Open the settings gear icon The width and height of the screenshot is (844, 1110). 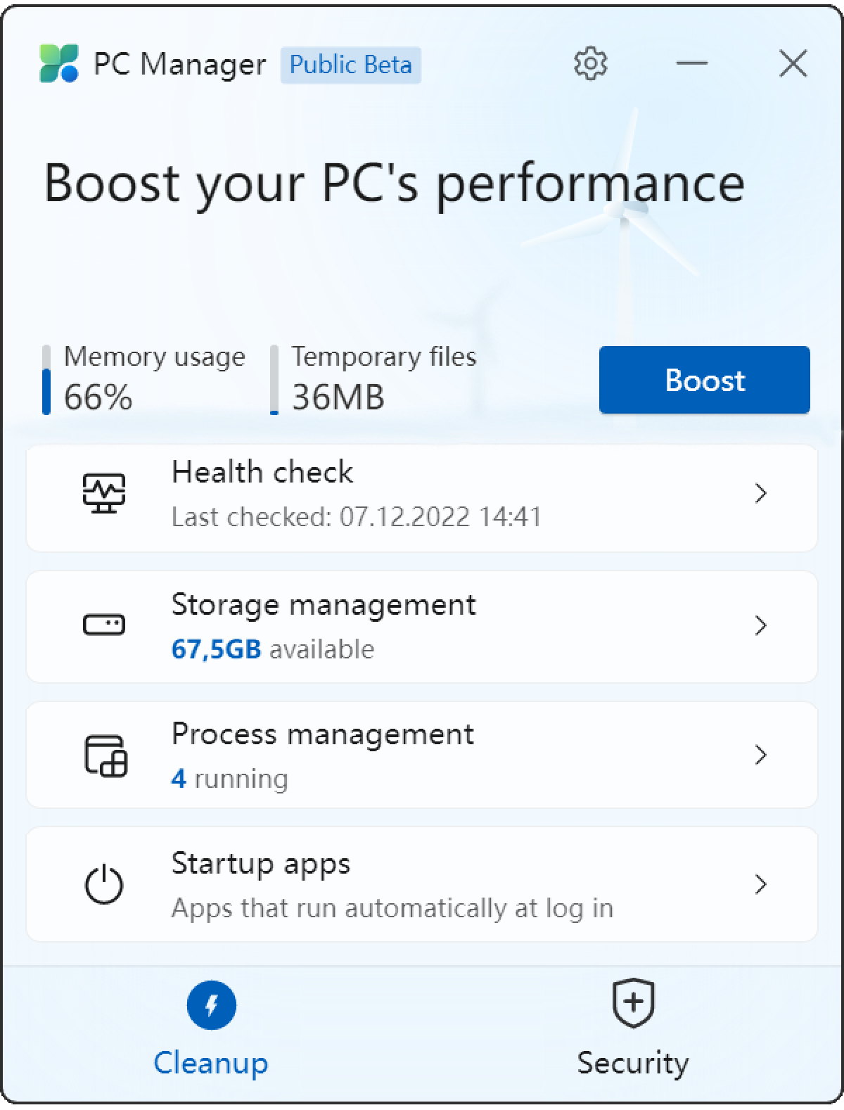pos(591,63)
